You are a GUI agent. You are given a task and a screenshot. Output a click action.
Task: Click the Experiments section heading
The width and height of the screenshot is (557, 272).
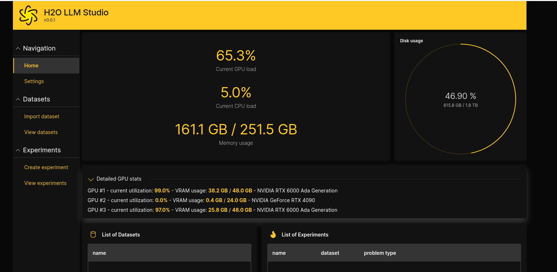(x=42, y=150)
